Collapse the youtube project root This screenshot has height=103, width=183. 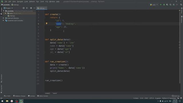[4, 11]
